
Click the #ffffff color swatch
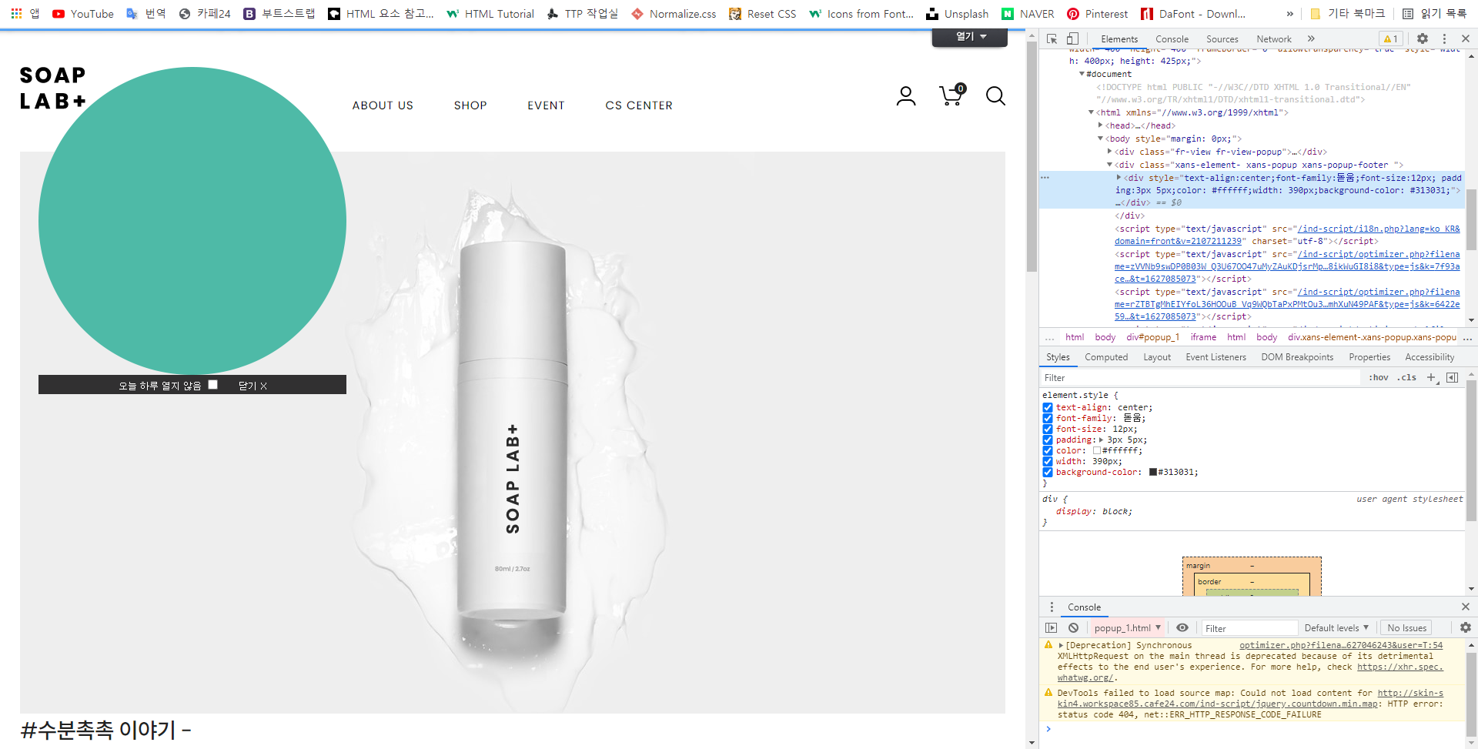1097,451
